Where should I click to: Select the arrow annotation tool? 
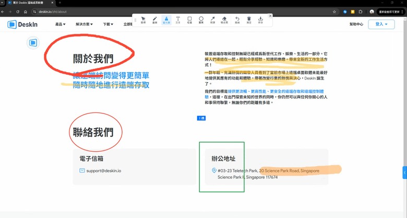pyautogui.click(x=212, y=20)
